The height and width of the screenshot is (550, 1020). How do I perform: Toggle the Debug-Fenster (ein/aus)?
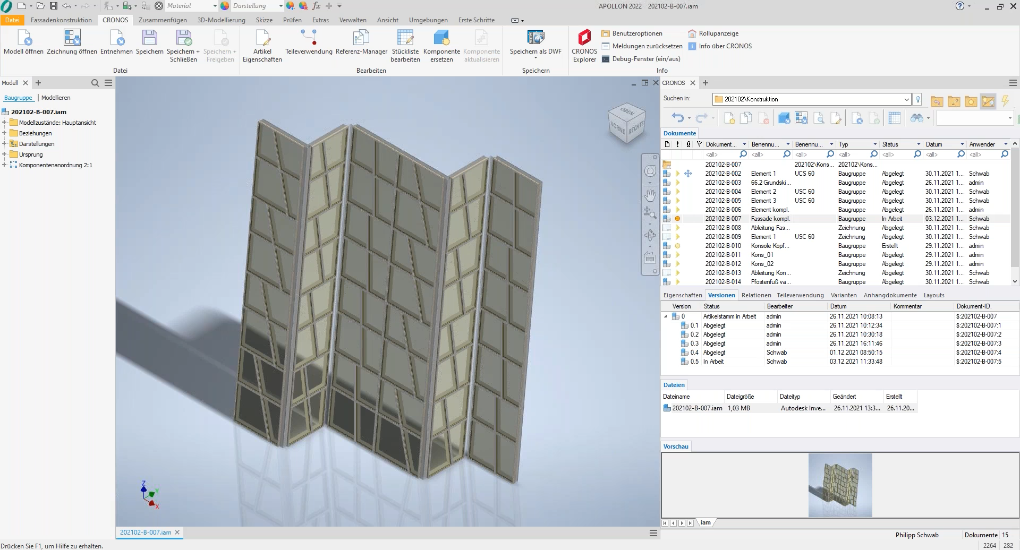[x=646, y=59]
